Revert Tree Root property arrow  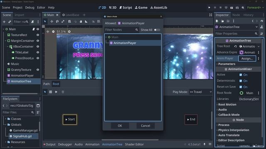coord(236,46)
